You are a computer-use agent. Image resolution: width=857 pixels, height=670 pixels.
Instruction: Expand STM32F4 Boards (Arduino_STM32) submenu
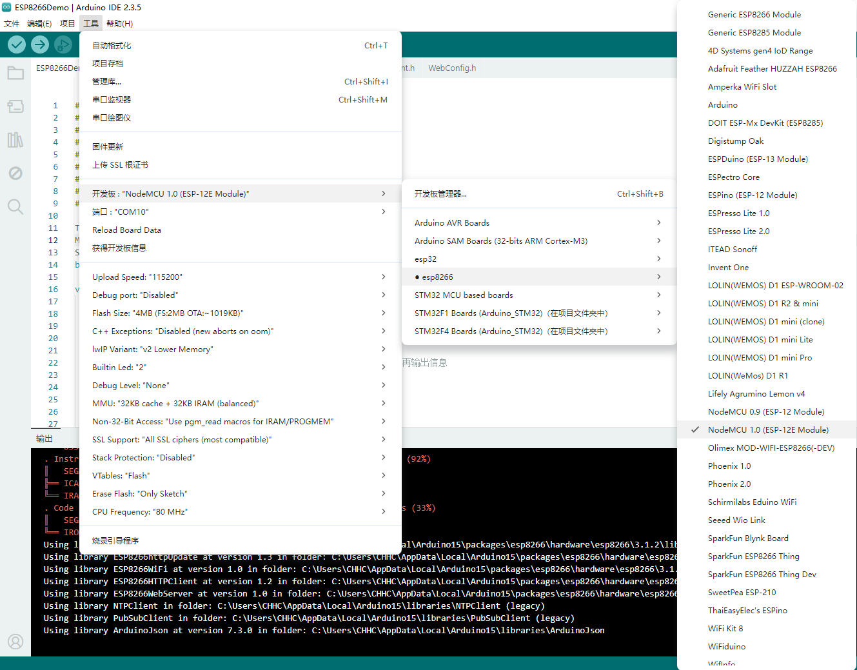(x=538, y=331)
